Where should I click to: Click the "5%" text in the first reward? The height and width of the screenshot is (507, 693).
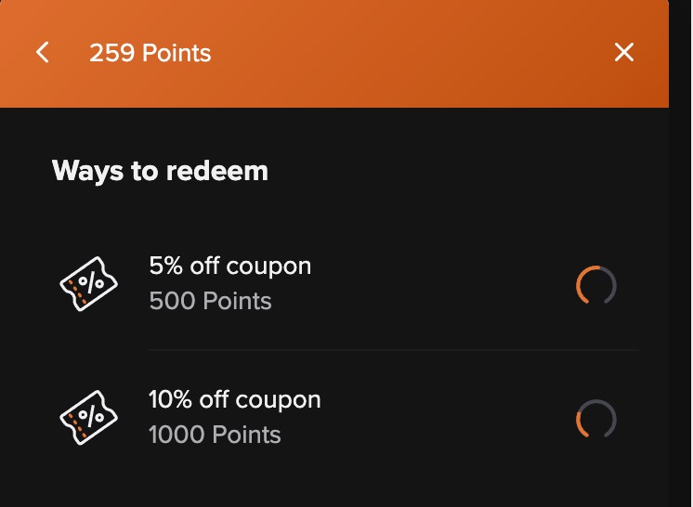point(165,266)
